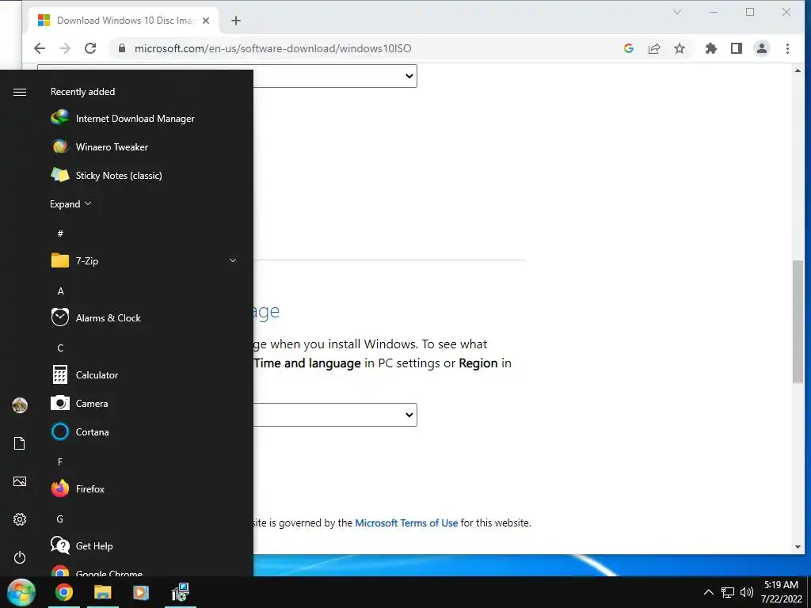
Task: Toggle Chrome side panel
Action: (x=737, y=48)
